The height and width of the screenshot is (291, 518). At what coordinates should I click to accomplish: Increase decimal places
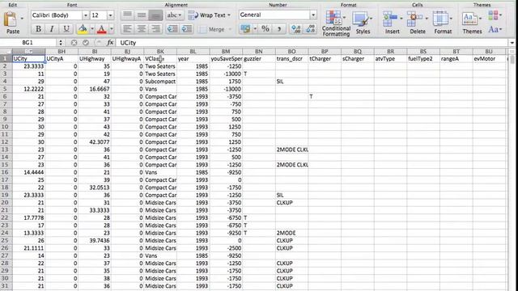click(295, 29)
